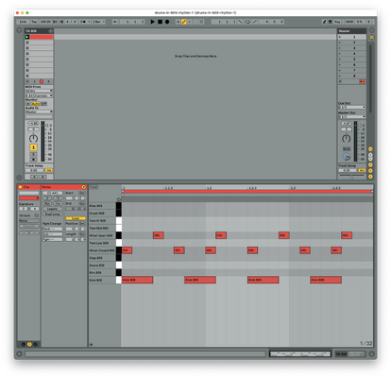Stop playback with the Stop button
This screenshot has width=391, height=378.
(160, 22)
